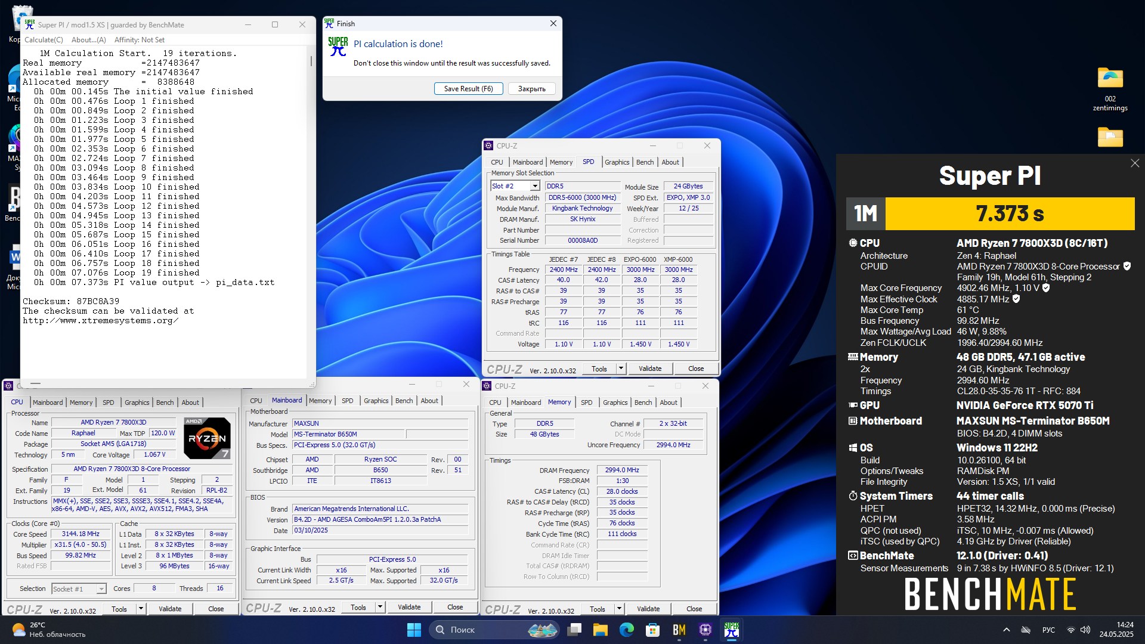The image size is (1145, 644).
Task: Switch to SPD tab in CPU-Z Mainboard window
Action: click(x=348, y=401)
